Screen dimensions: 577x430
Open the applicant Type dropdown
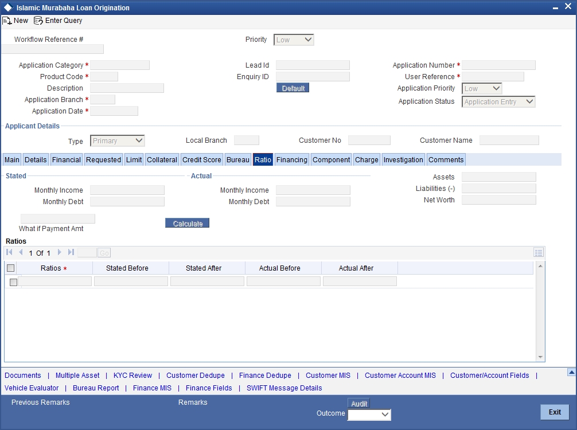(118, 141)
